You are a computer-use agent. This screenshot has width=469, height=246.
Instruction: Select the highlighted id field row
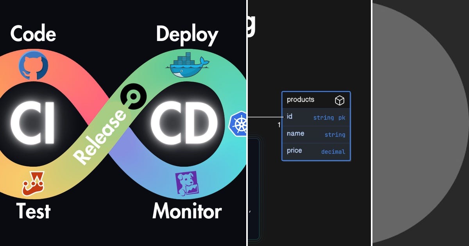315,117
